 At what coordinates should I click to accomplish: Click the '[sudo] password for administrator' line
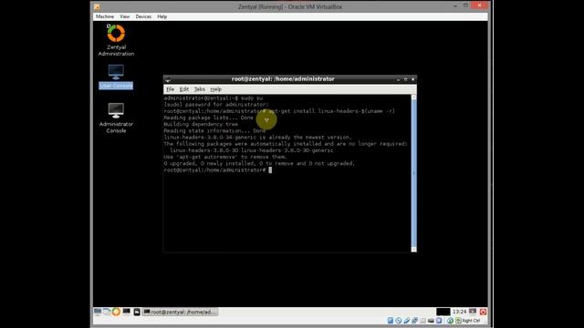click(x=216, y=105)
